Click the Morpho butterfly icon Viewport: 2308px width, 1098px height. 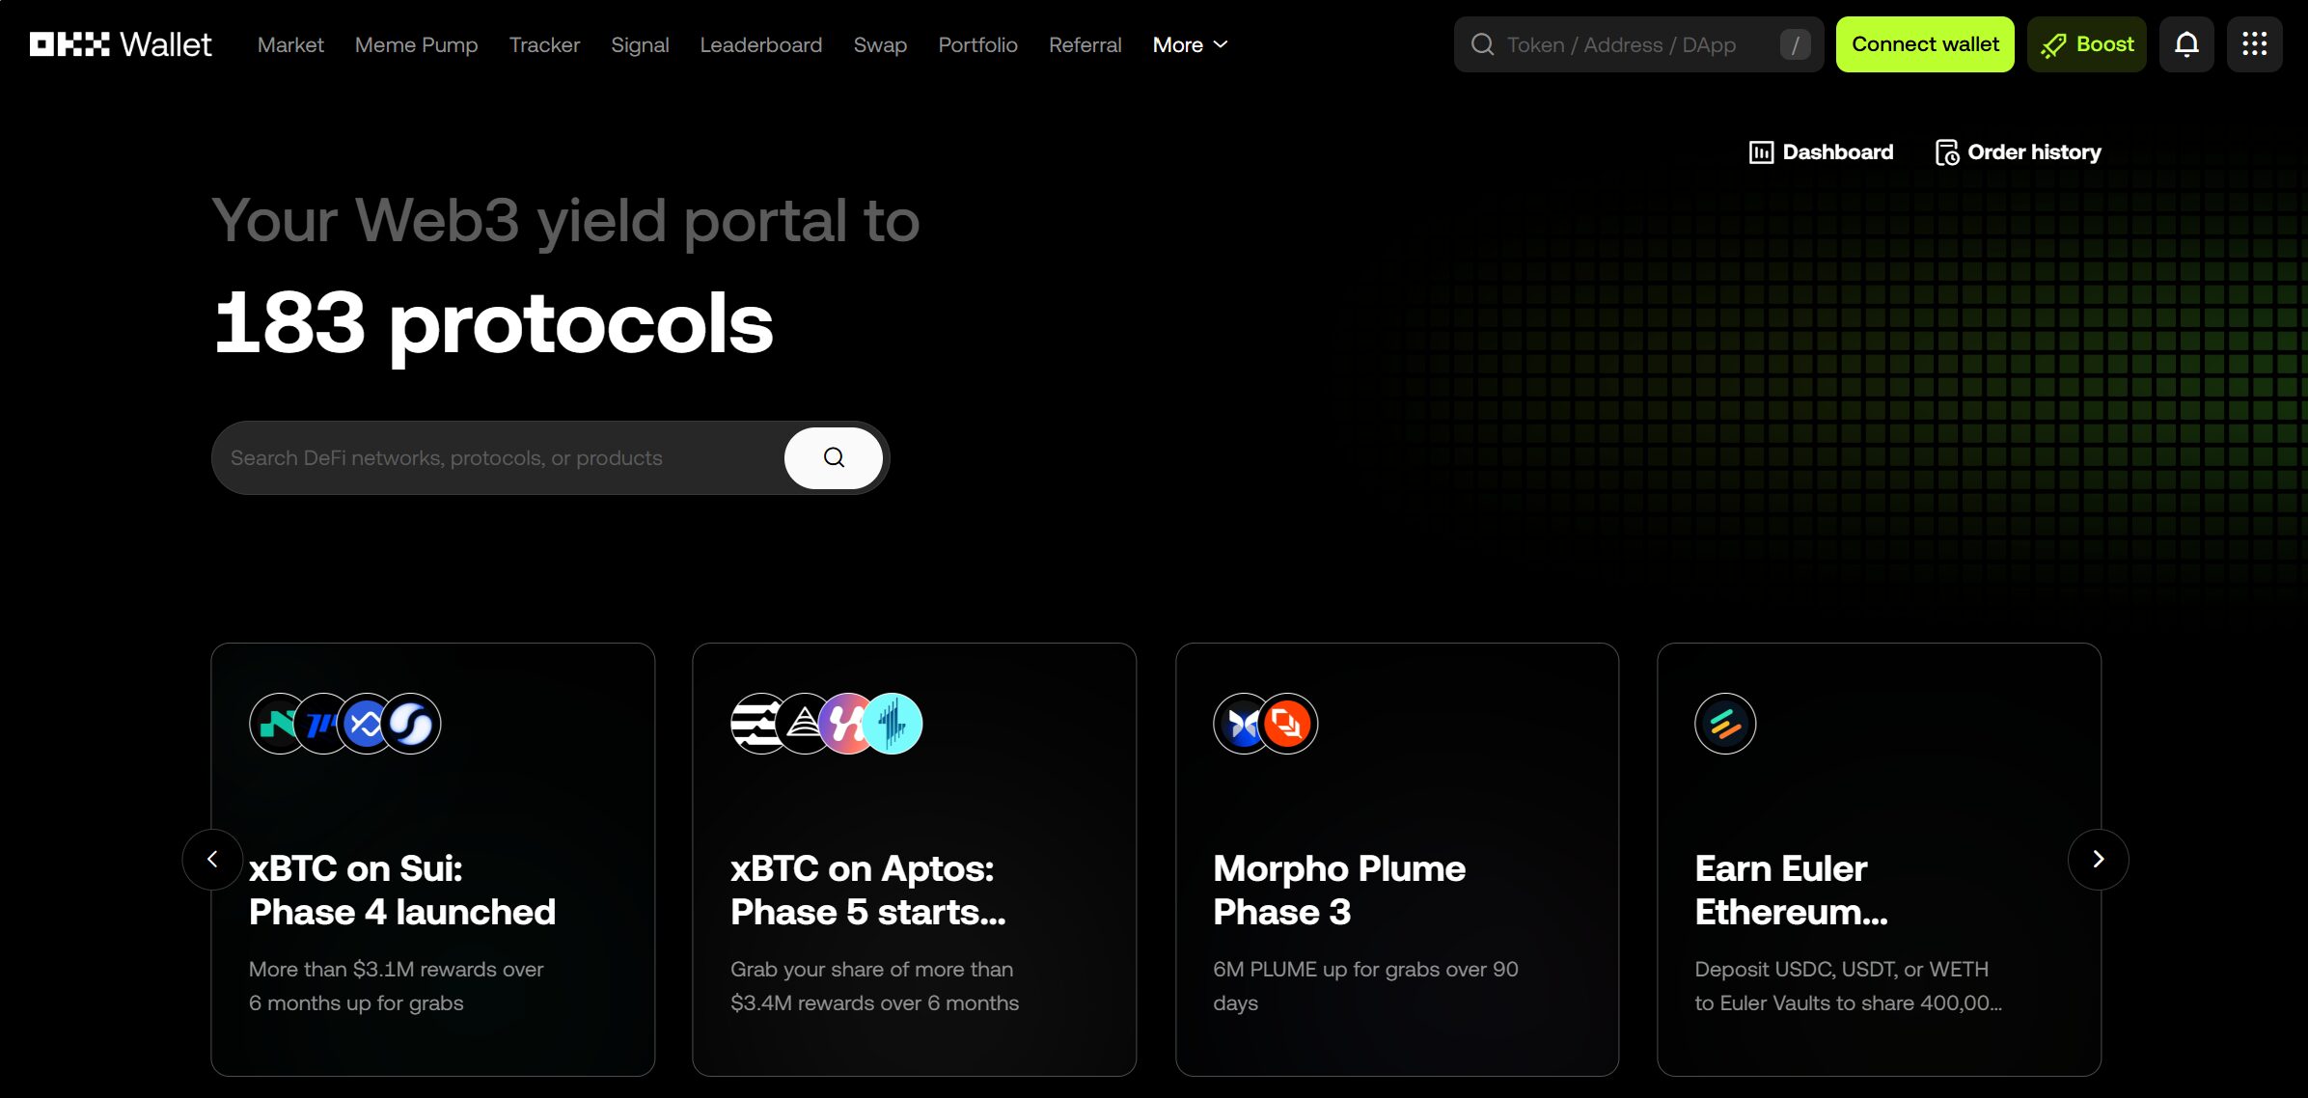pyautogui.click(x=1243, y=724)
